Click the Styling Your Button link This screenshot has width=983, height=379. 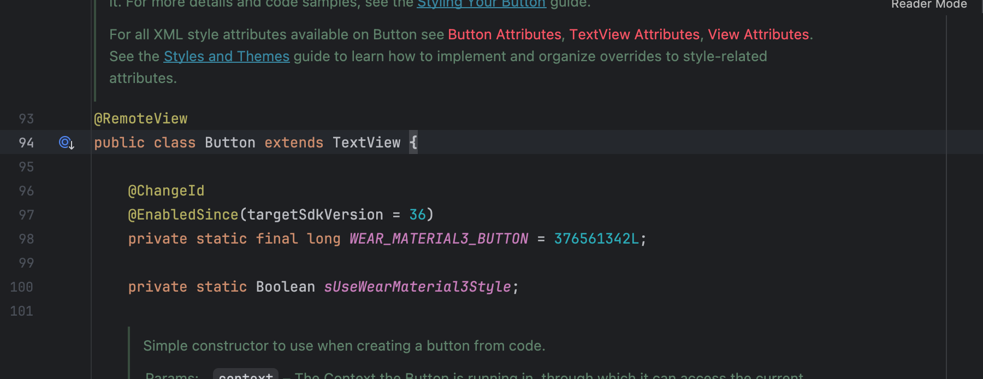point(481,4)
